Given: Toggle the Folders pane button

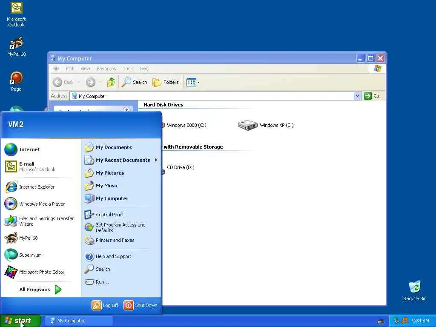Looking at the screenshot, I should [x=166, y=82].
